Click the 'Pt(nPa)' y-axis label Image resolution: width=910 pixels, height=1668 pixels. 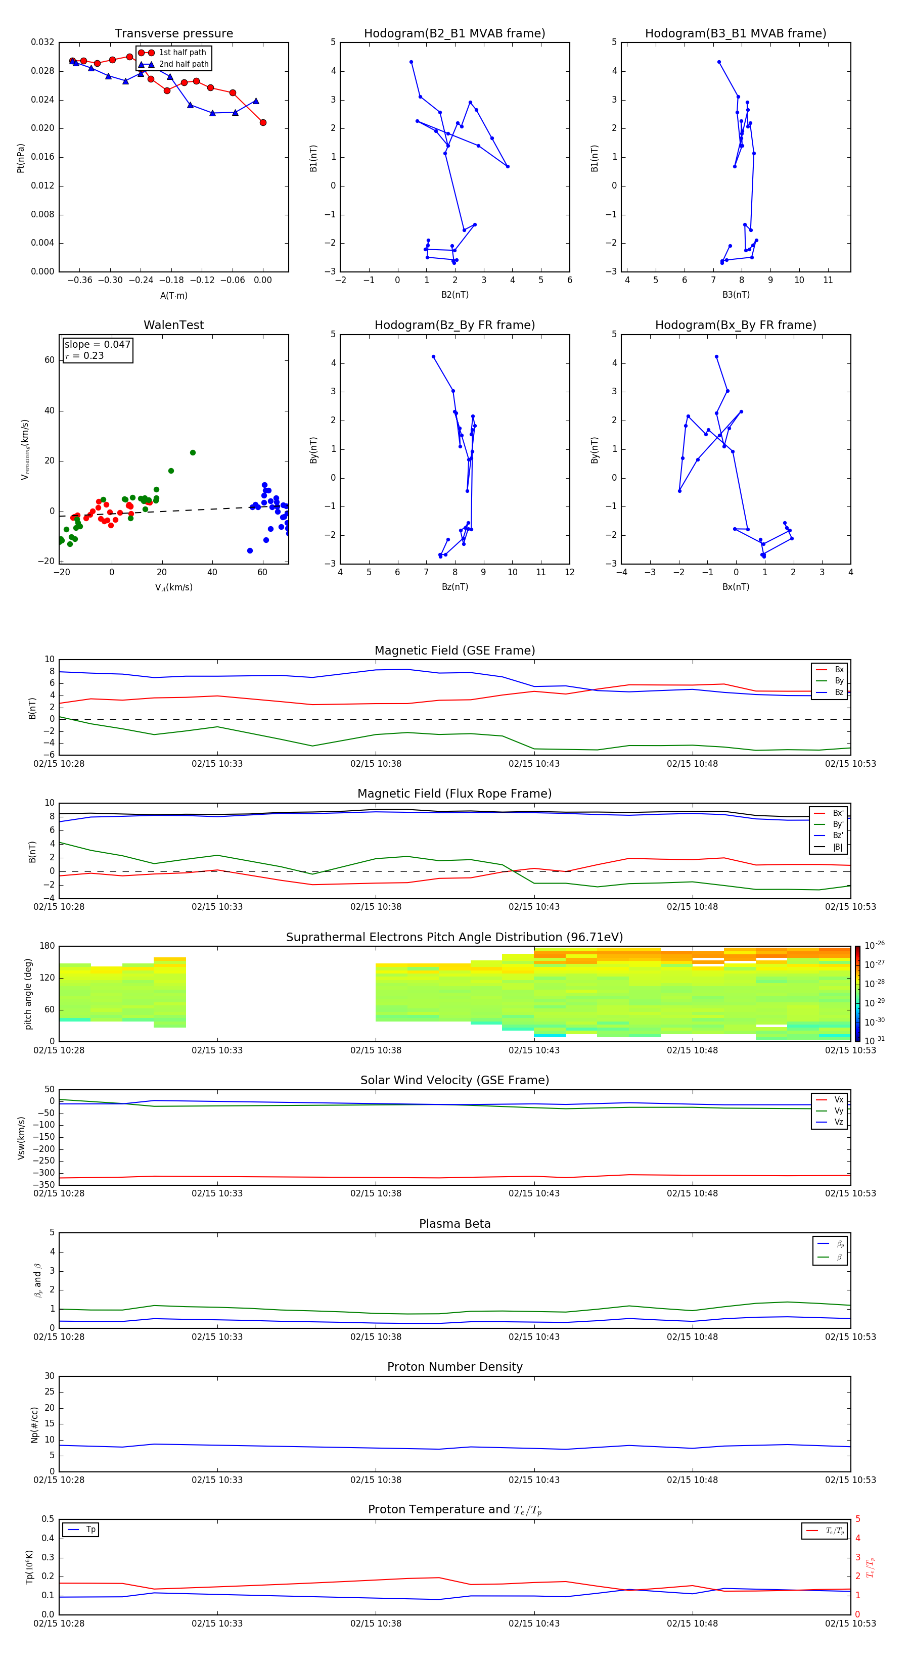pyautogui.click(x=21, y=158)
